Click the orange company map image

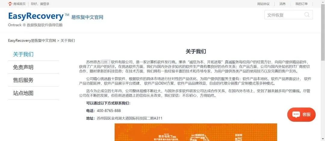coord(196,132)
